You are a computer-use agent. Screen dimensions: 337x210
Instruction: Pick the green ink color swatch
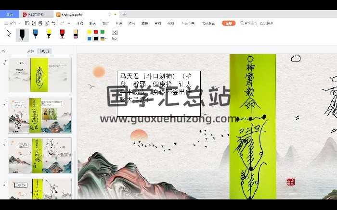click(x=103, y=32)
